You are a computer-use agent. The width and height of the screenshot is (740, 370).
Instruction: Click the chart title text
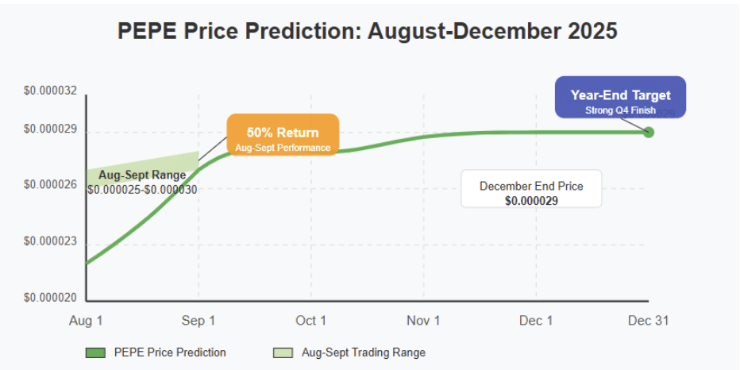(x=368, y=31)
